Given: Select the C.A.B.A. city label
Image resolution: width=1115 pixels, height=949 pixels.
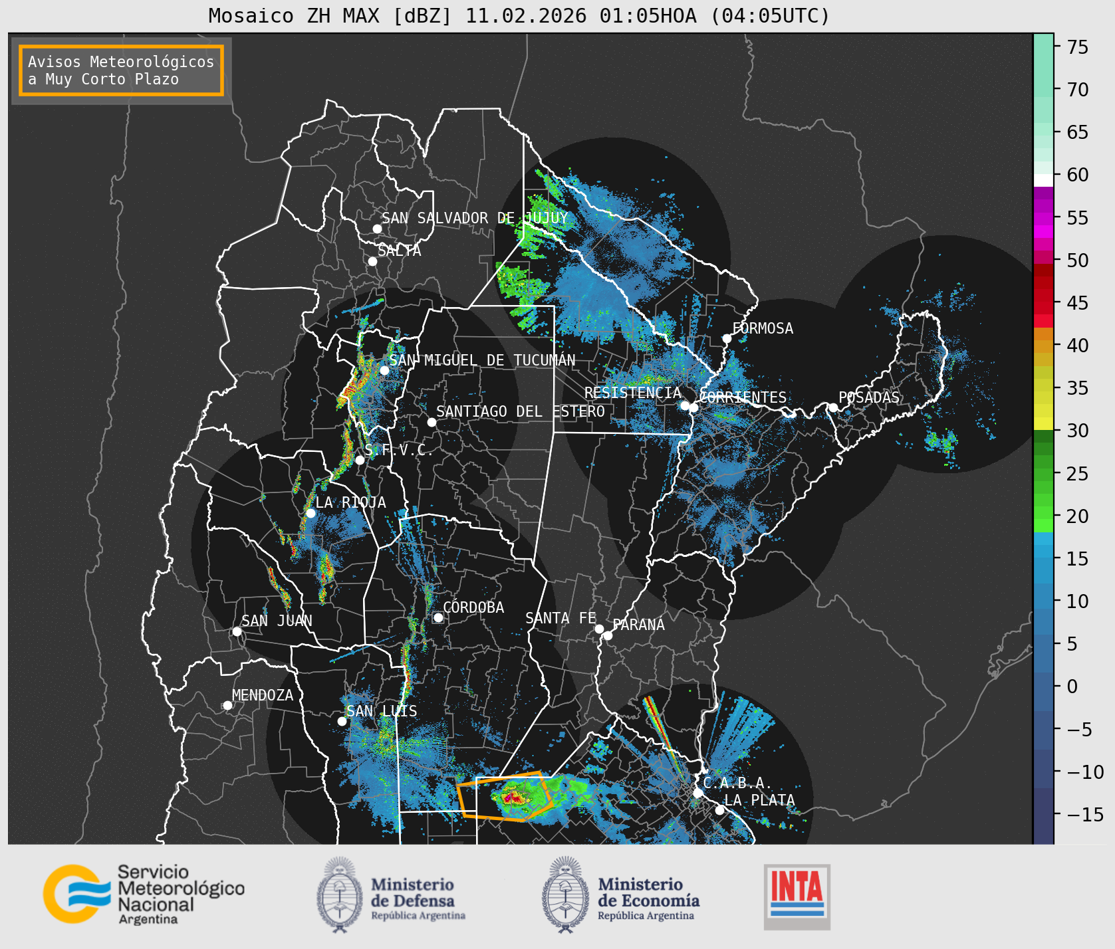Looking at the screenshot, I should click(737, 783).
